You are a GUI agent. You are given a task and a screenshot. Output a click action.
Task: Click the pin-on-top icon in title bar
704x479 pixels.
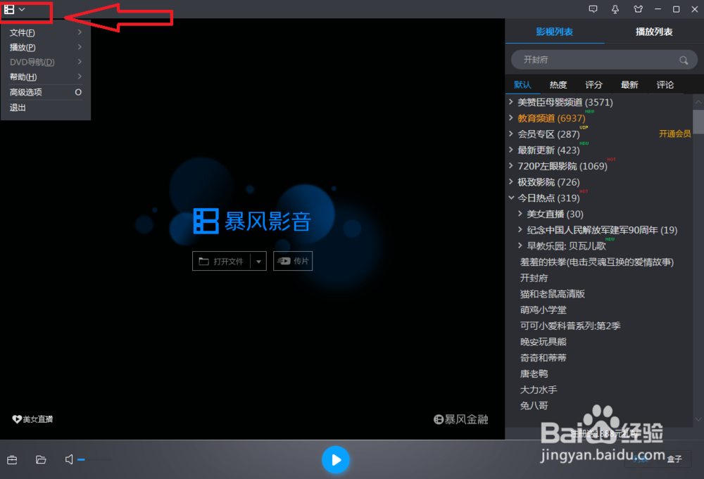click(615, 9)
